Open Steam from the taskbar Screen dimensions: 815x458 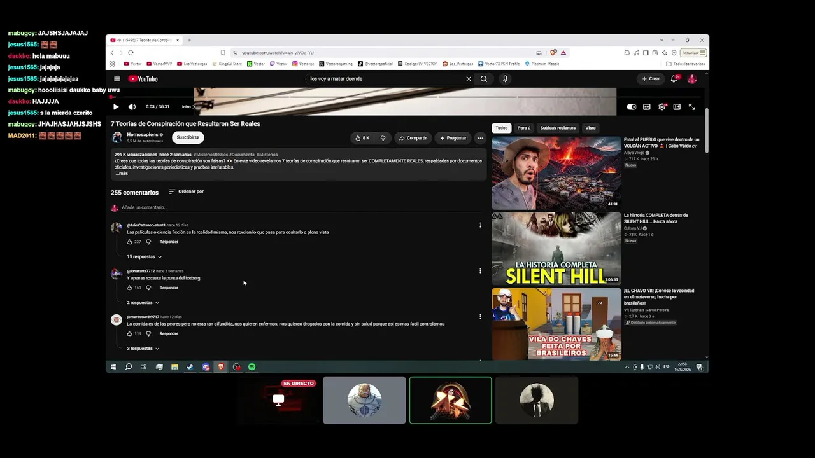click(190, 367)
